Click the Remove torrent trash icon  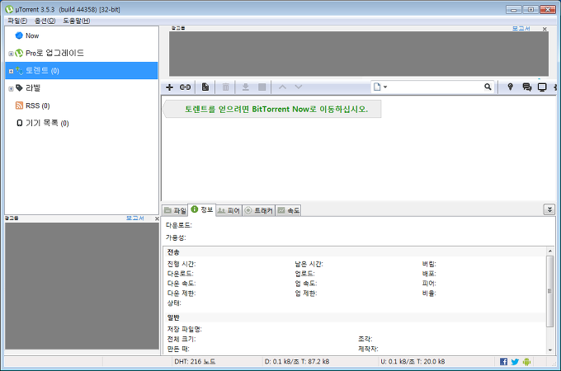225,87
